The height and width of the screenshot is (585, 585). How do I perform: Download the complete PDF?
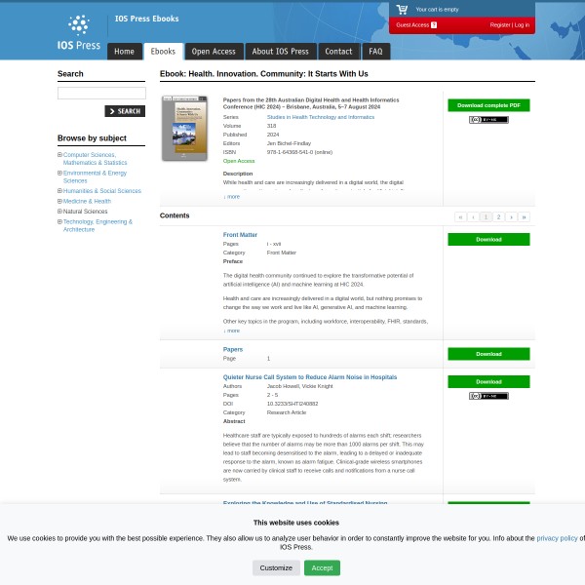point(488,105)
